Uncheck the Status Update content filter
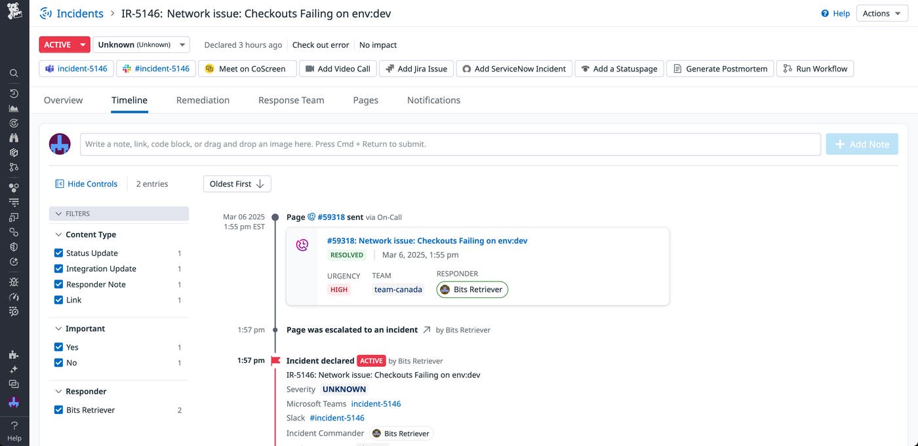Image resolution: width=918 pixels, height=446 pixels. click(58, 252)
